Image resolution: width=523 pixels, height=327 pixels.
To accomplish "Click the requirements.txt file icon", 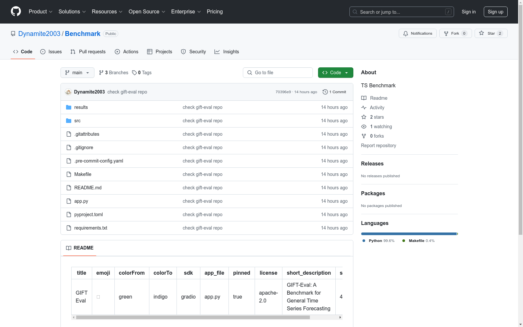I will [69, 228].
